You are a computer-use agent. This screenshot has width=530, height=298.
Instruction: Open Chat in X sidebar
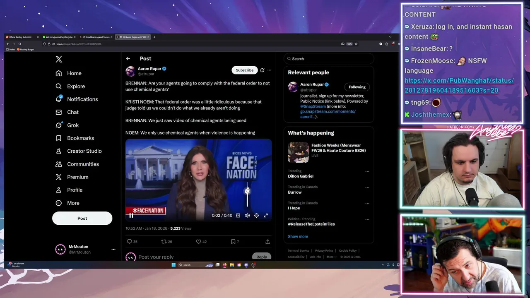click(67, 112)
